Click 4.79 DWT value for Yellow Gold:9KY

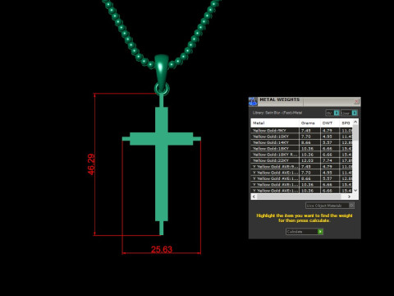coord(327,131)
